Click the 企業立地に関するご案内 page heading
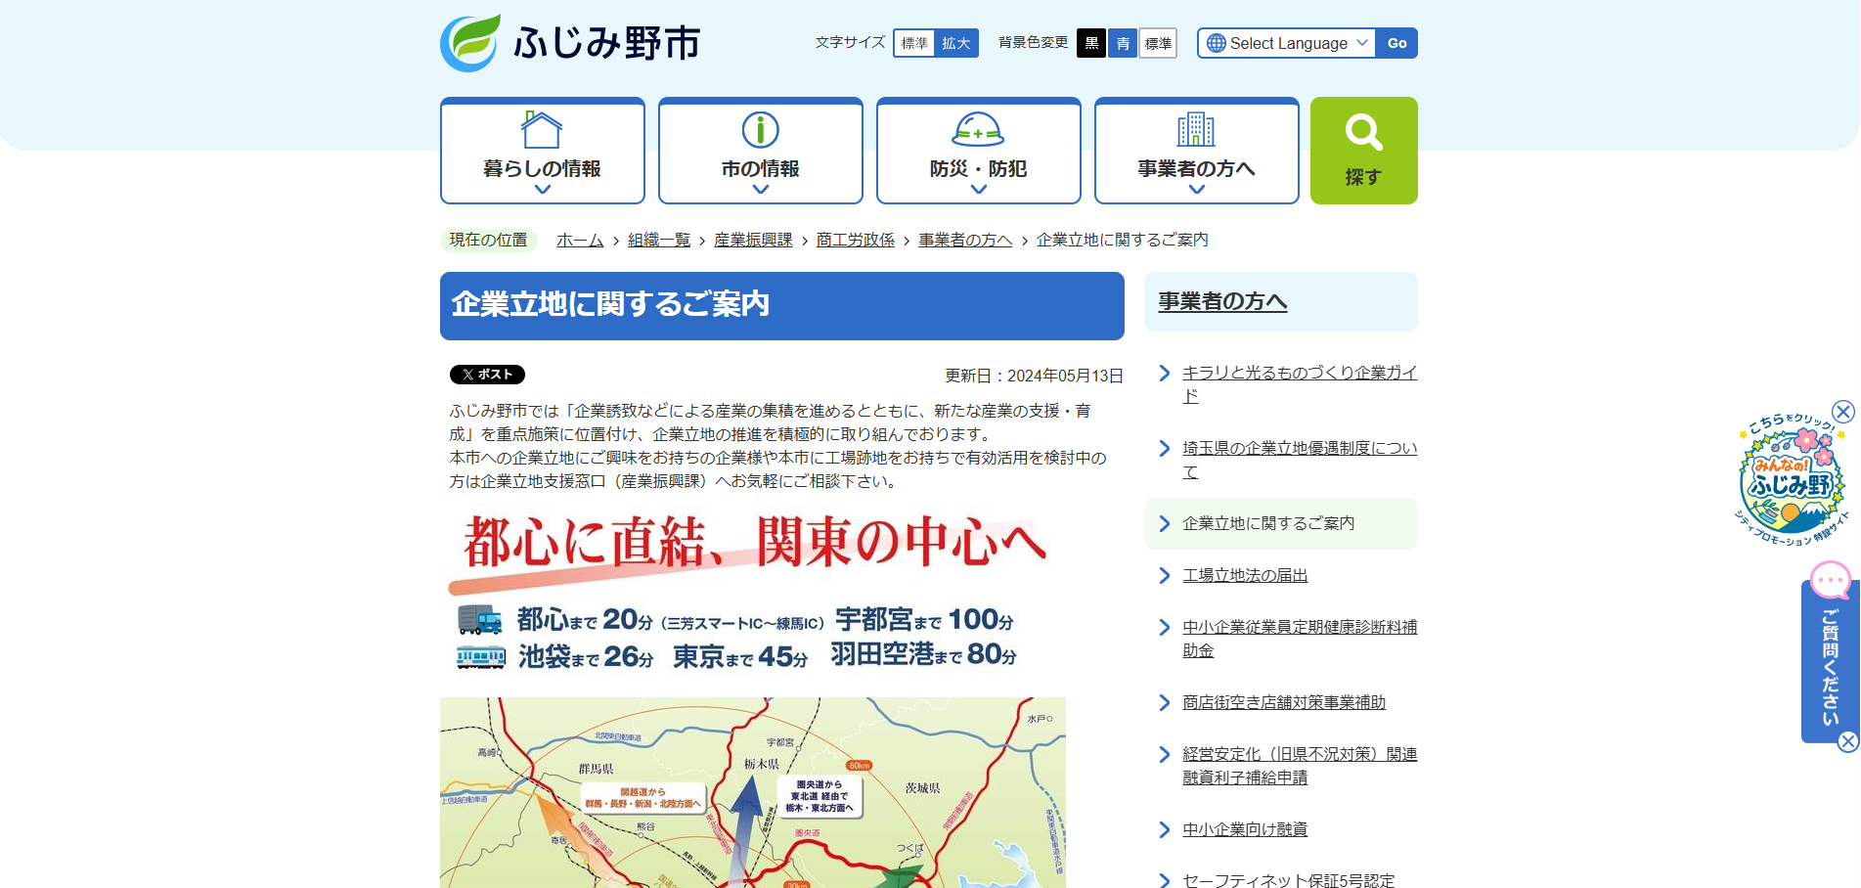The image size is (1861, 888). pyautogui.click(x=782, y=306)
